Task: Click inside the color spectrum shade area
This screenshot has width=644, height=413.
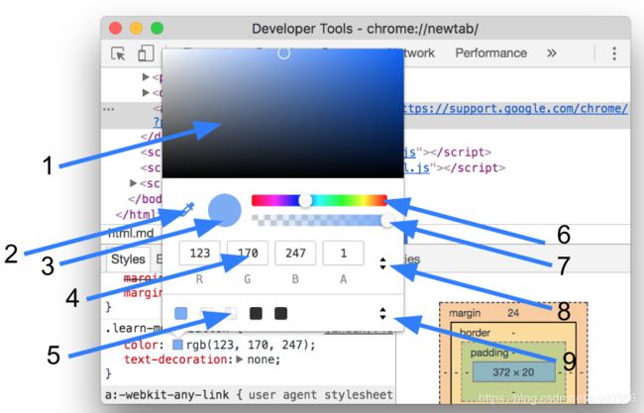Action: (x=283, y=113)
